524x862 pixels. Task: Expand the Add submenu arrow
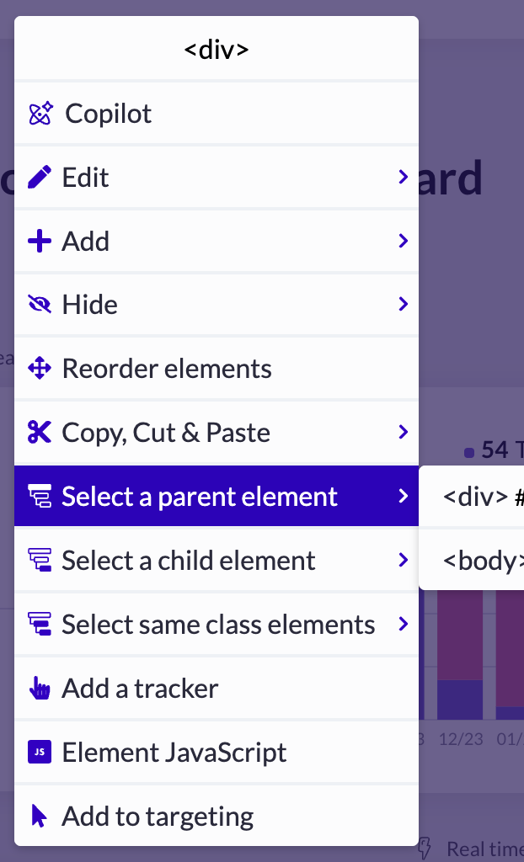[404, 241]
